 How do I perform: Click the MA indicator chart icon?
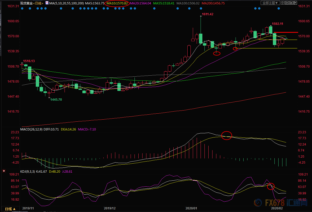pyautogui.click(x=47, y=3)
